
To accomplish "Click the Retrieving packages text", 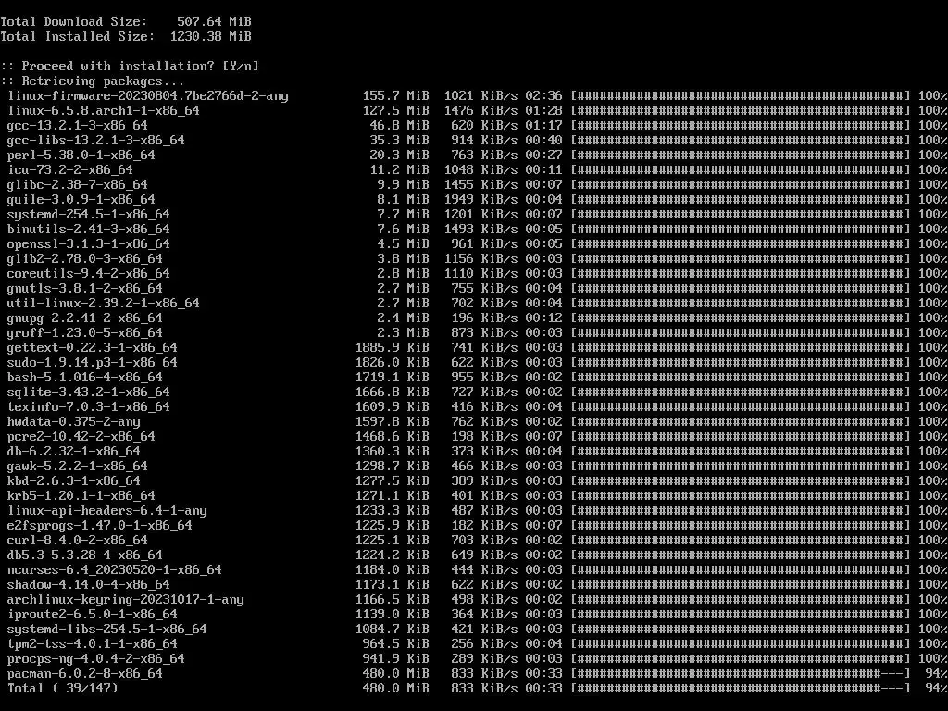I will 93,81.
